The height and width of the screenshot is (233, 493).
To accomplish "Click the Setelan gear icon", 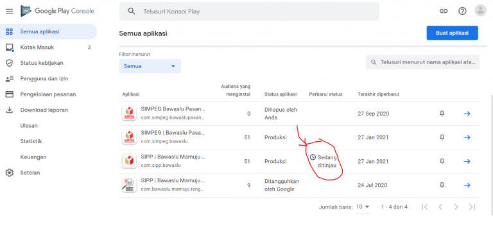I will pyautogui.click(x=10, y=173).
